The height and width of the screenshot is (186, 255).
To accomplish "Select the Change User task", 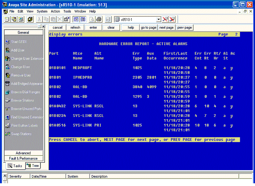I will [x=18, y=67].
